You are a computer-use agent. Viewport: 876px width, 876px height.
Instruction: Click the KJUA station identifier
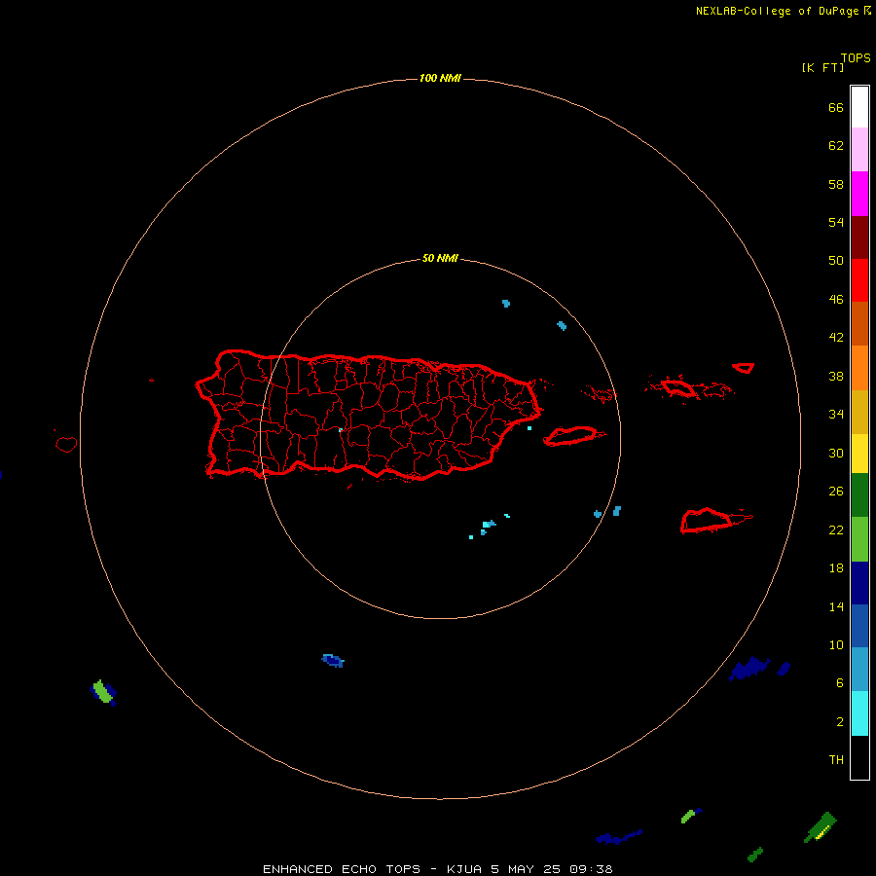click(x=464, y=869)
